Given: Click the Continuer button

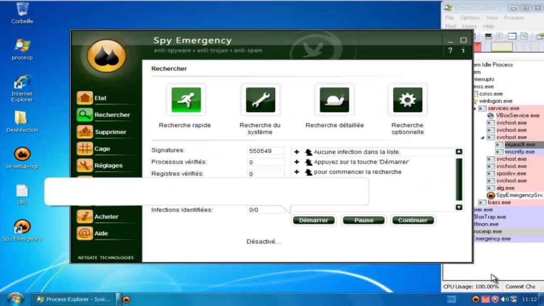Looking at the screenshot, I should pos(413,220).
